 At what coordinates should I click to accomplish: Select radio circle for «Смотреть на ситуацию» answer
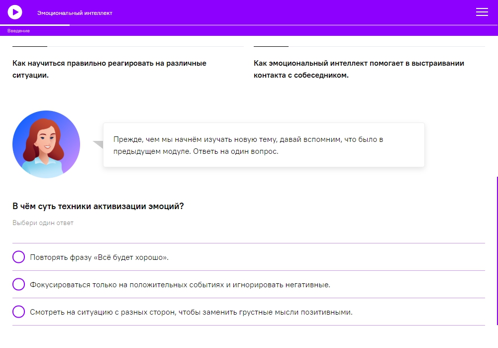pos(18,312)
